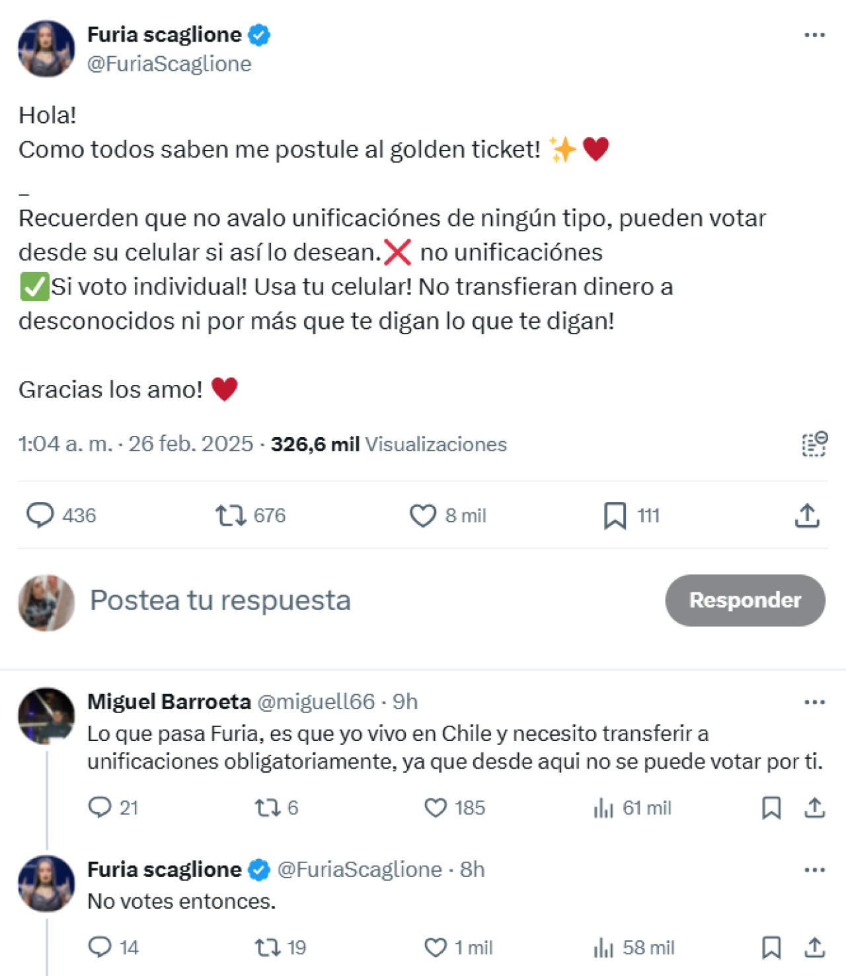Open the @miguell66 profile handle
The image size is (846, 976).
(x=315, y=701)
